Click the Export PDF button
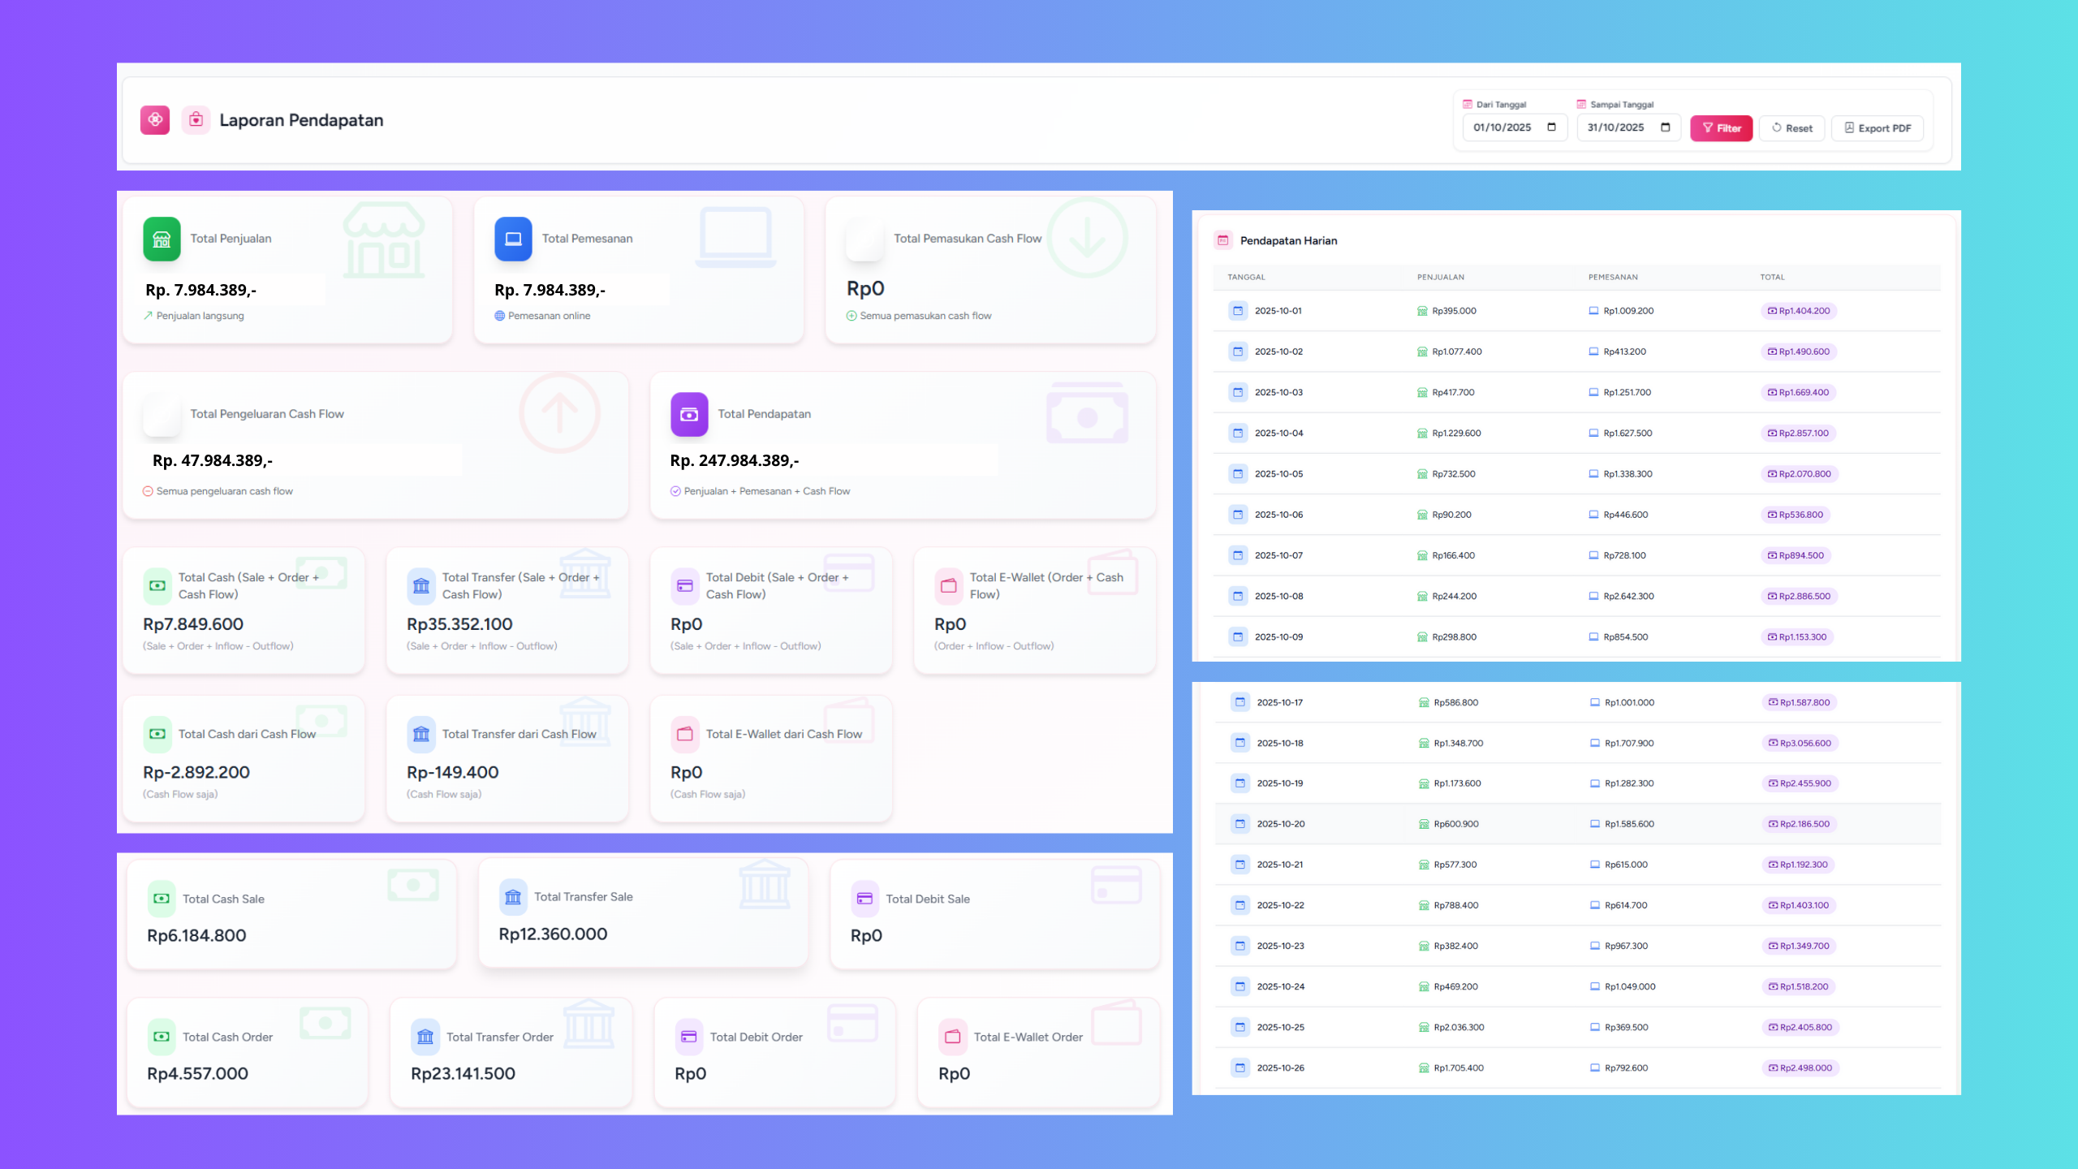The image size is (2078, 1169). coord(1877,128)
